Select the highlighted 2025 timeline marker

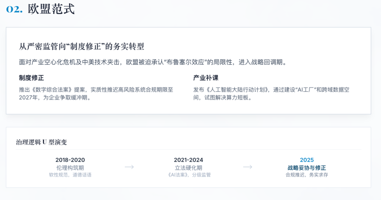click(x=307, y=160)
